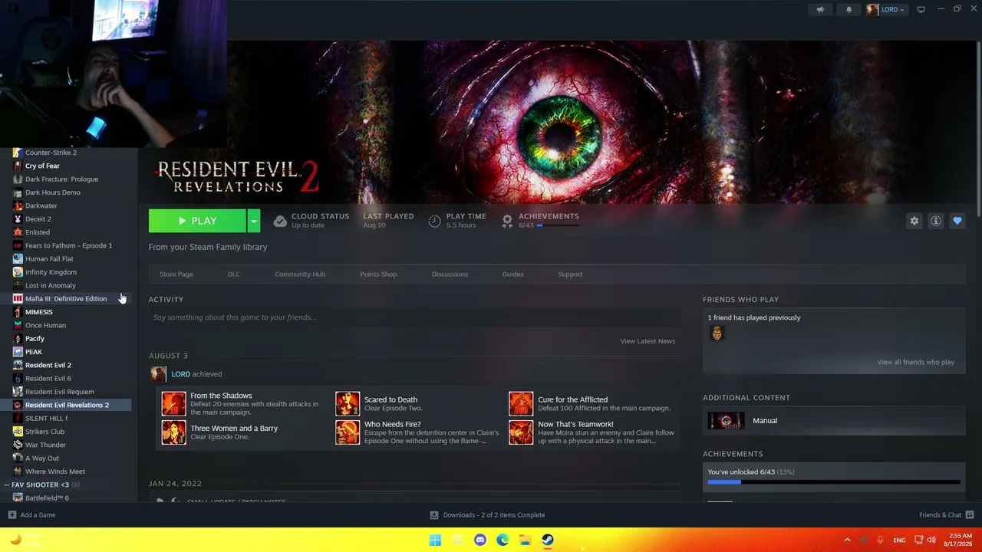Screen dimensions: 982x552
Task: Click the Steam taskbar icon
Action: 548,540
